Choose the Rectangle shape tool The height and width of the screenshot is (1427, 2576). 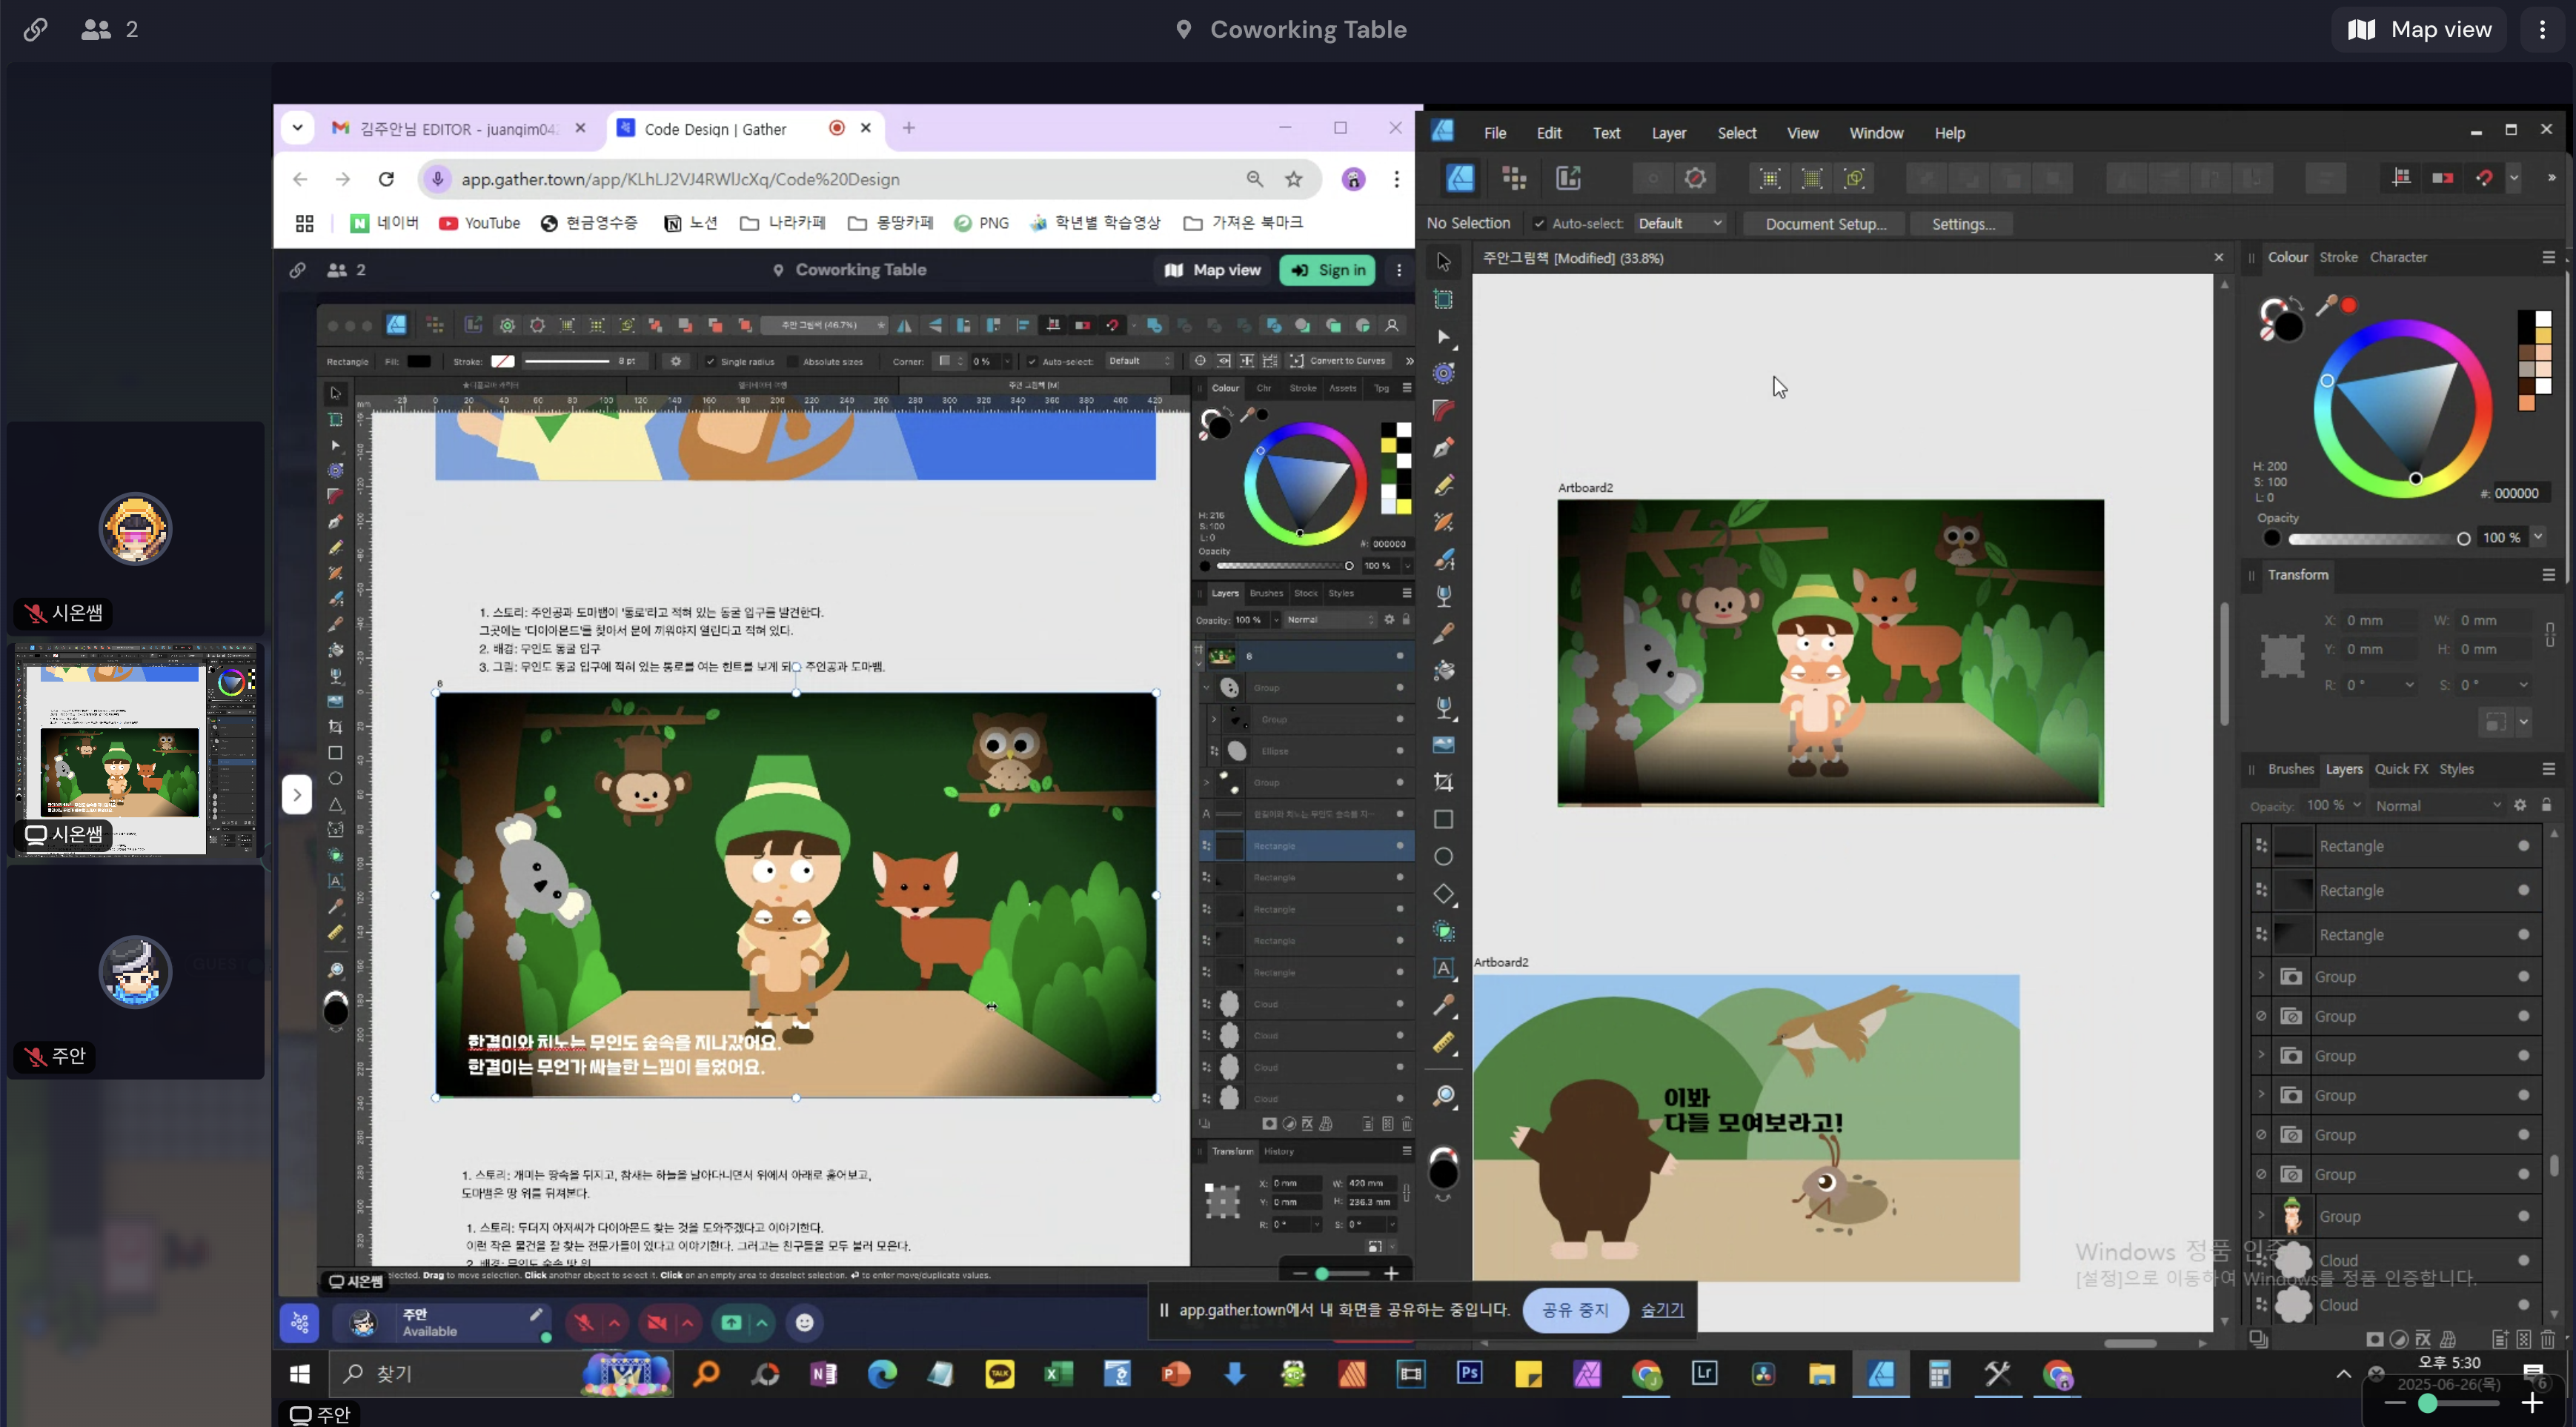coord(1443,819)
